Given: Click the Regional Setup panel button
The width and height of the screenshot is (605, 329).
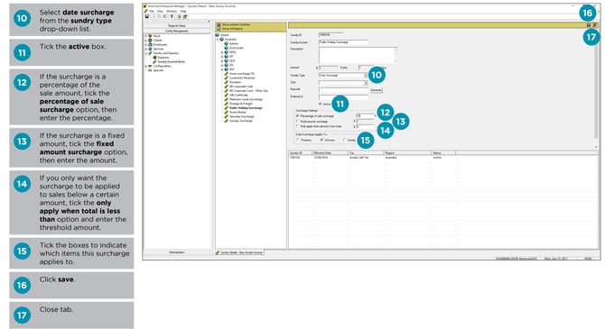Looking at the screenshot, I should 177,26.
